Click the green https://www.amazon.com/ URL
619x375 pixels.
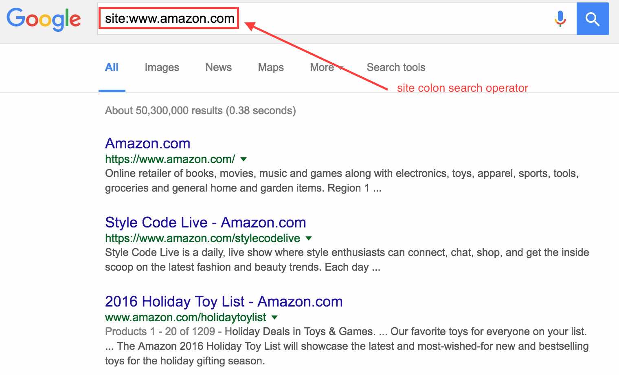pyautogui.click(x=170, y=159)
